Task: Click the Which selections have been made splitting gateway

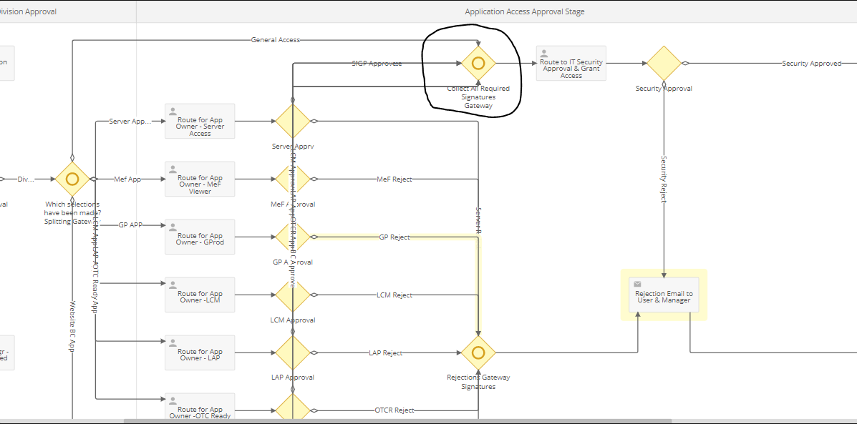Action: 72,179
